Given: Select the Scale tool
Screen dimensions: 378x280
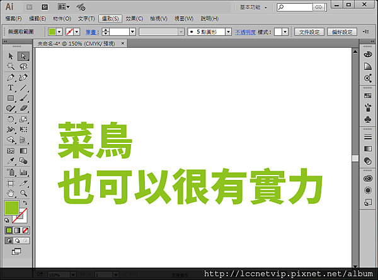Looking at the screenshot, I should [23, 120].
